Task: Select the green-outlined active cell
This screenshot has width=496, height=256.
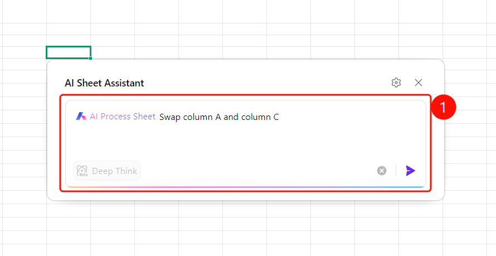Action: (x=69, y=52)
